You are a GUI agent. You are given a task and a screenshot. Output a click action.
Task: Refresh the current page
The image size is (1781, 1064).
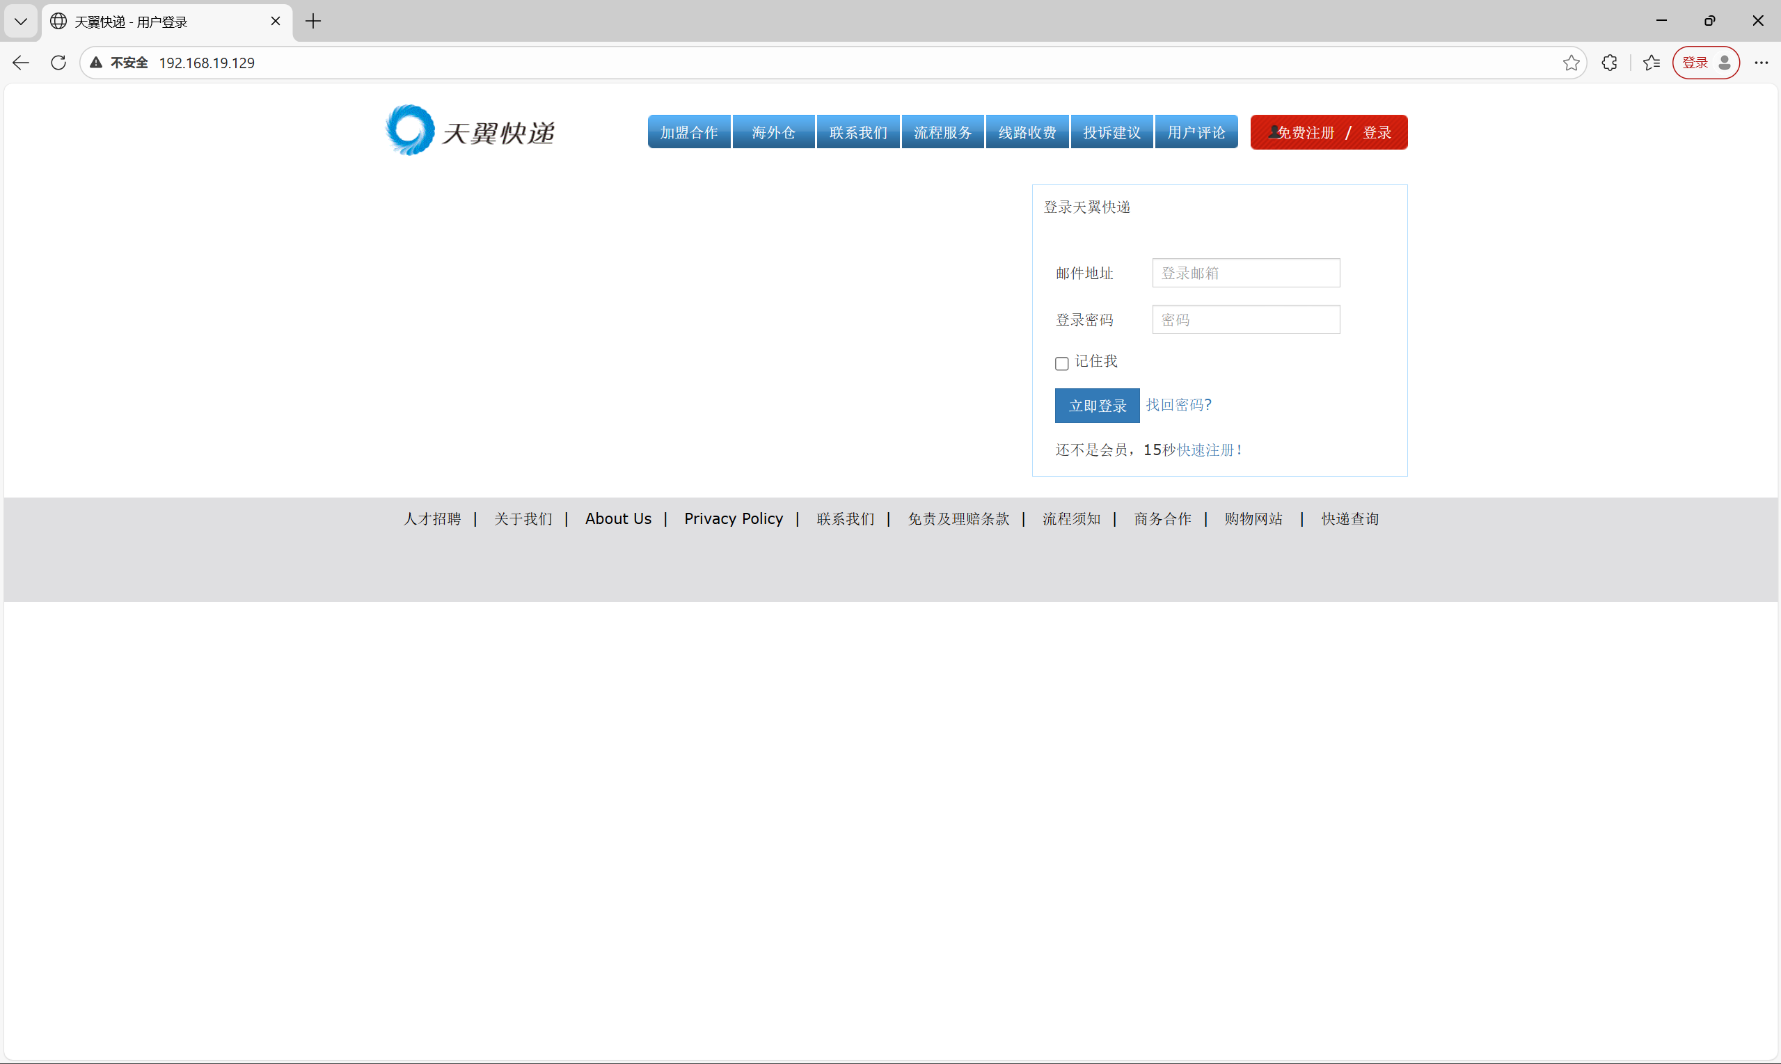pos(58,63)
